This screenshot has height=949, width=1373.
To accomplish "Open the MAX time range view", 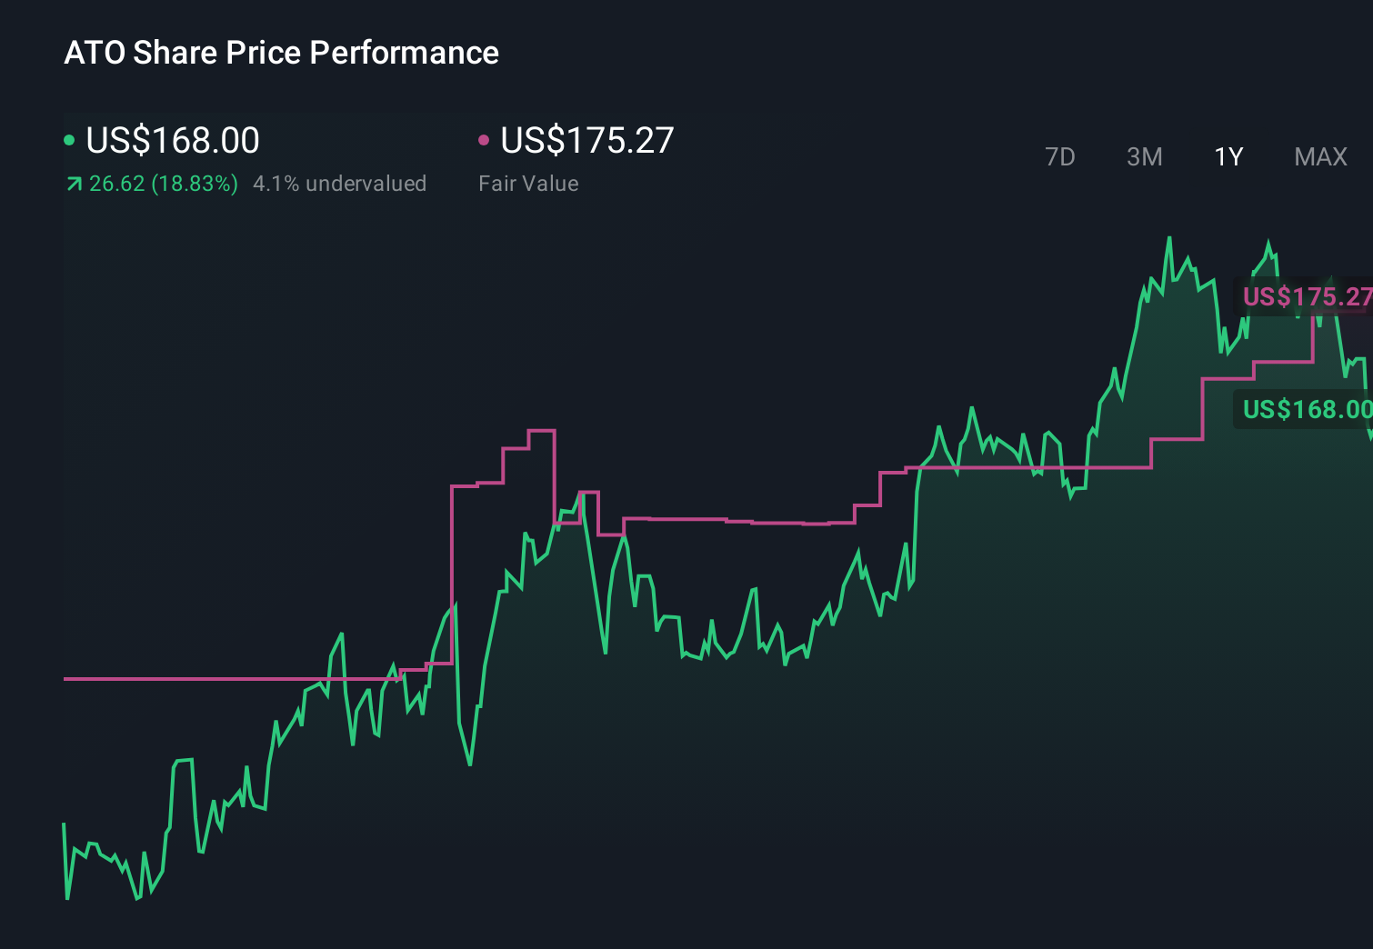I will point(1319,156).
